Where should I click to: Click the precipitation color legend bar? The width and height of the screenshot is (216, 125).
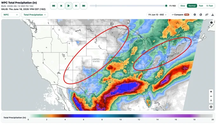pyautogui.click(x=120, y=116)
